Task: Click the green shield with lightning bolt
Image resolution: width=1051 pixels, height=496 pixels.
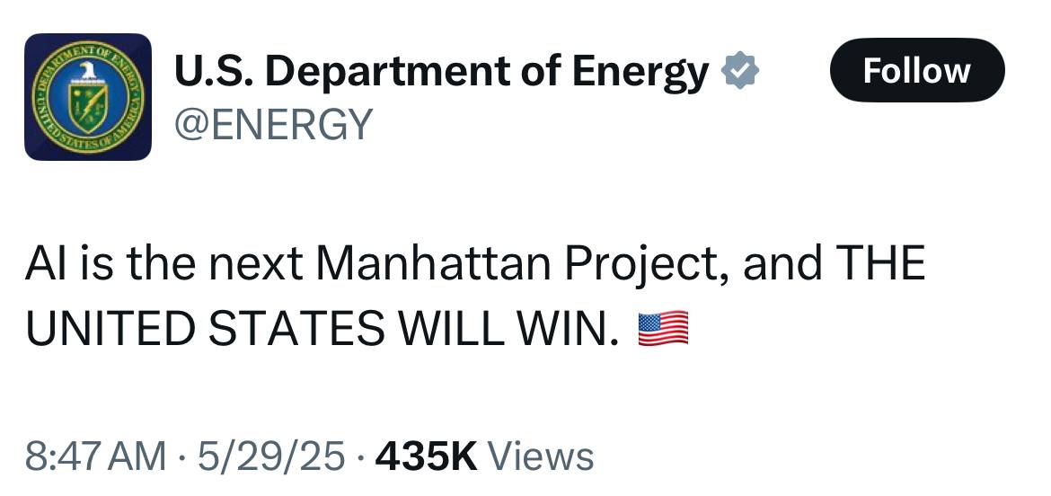Action: click(x=88, y=109)
